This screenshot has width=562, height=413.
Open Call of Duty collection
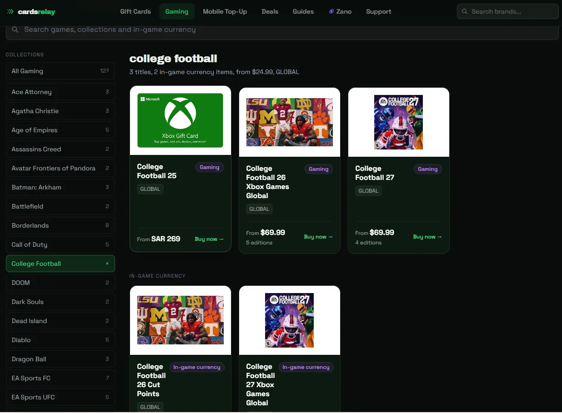click(60, 244)
